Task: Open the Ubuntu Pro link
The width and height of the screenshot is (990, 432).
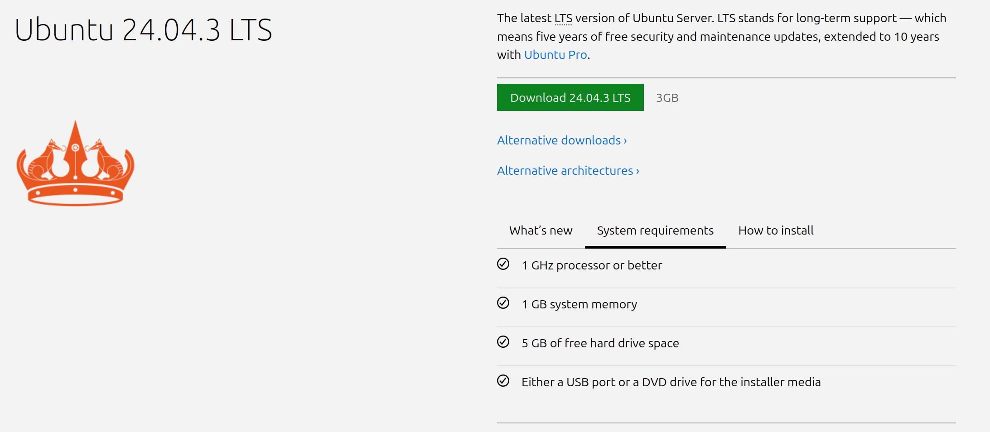Action: click(x=555, y=55)
